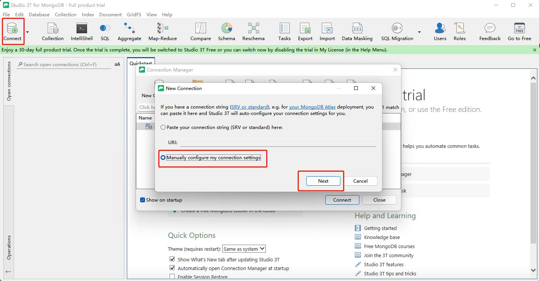
Task: Open the Compare tool
Action: 200,31
